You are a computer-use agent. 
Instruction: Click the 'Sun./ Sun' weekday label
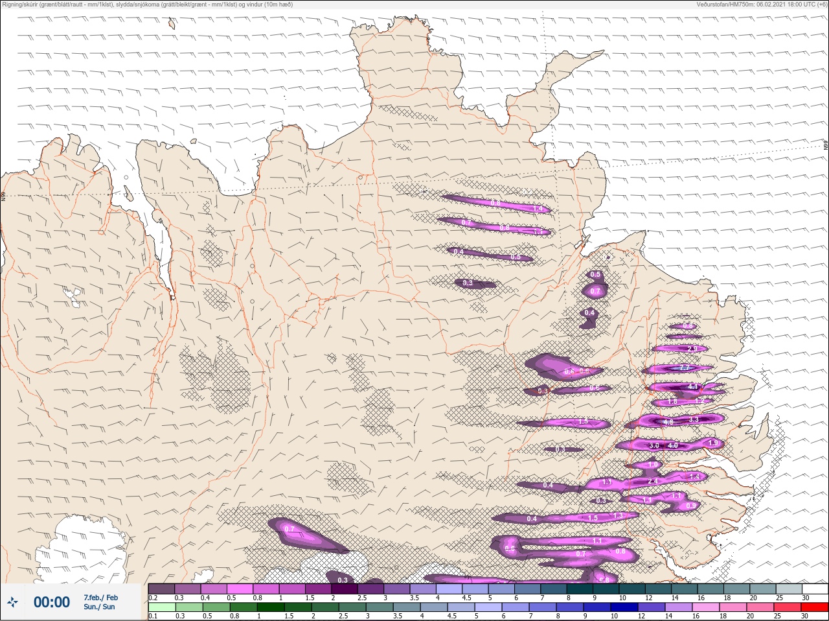pyautogui.click(x=99, y=607)
